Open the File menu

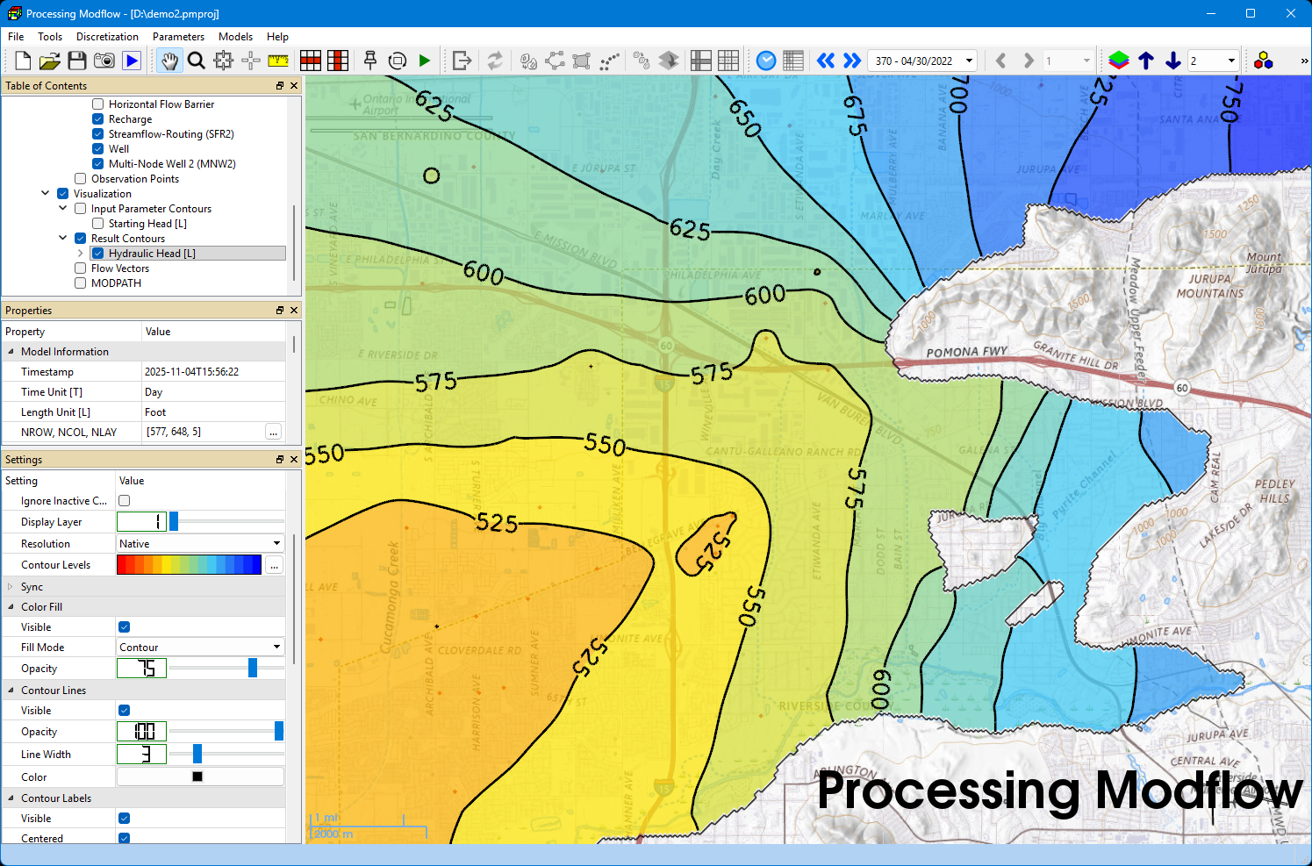[x=16, y=37]
